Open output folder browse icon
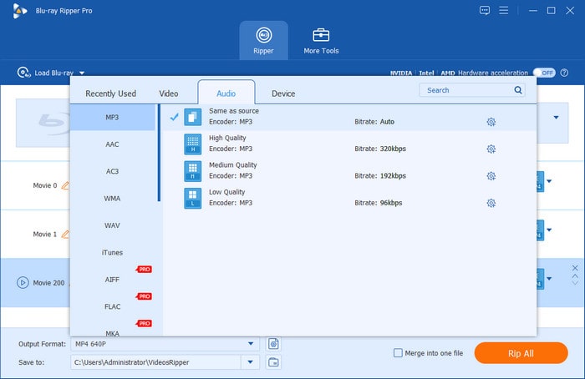585x379 pixels. tap(273, 362)
